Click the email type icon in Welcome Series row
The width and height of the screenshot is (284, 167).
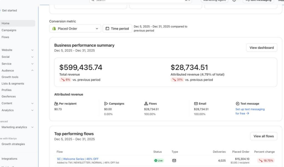174,160
